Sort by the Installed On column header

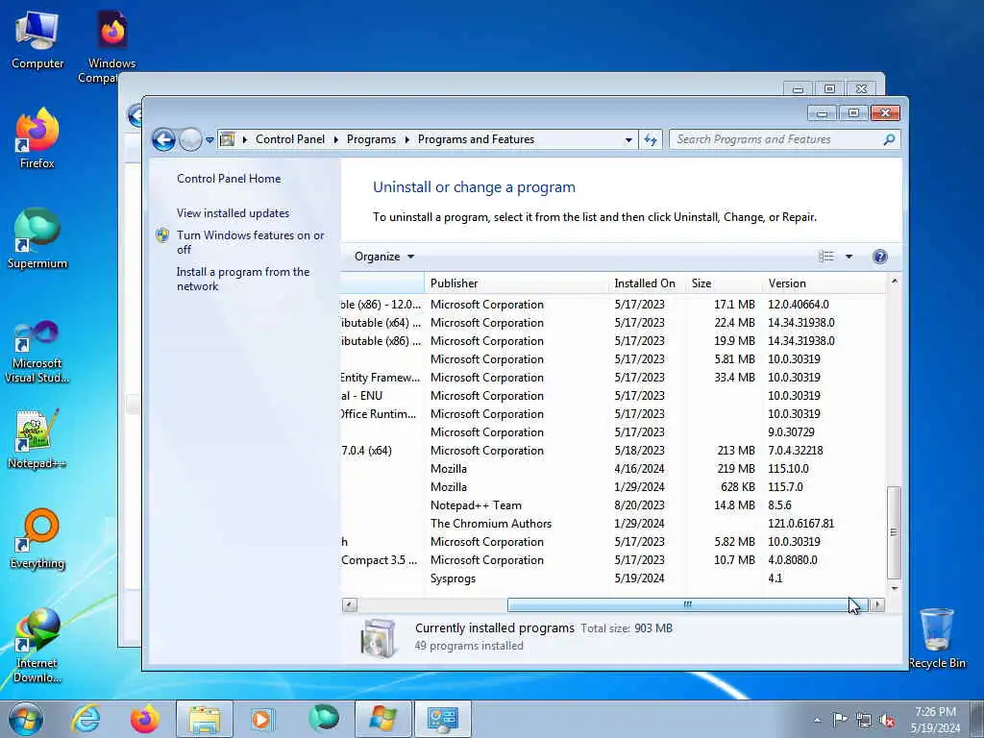pos(645,283)
